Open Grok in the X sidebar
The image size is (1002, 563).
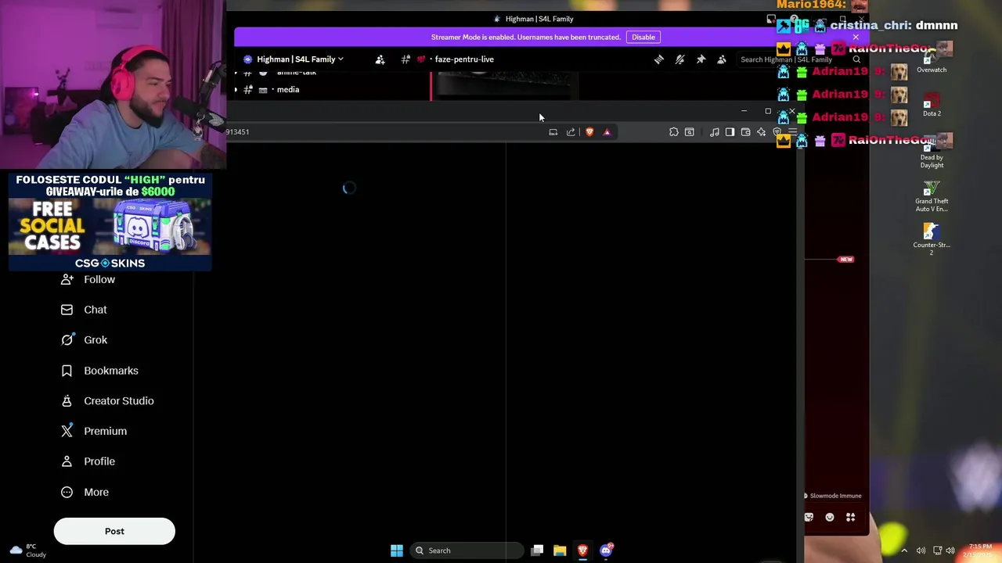tap(84, 340)
